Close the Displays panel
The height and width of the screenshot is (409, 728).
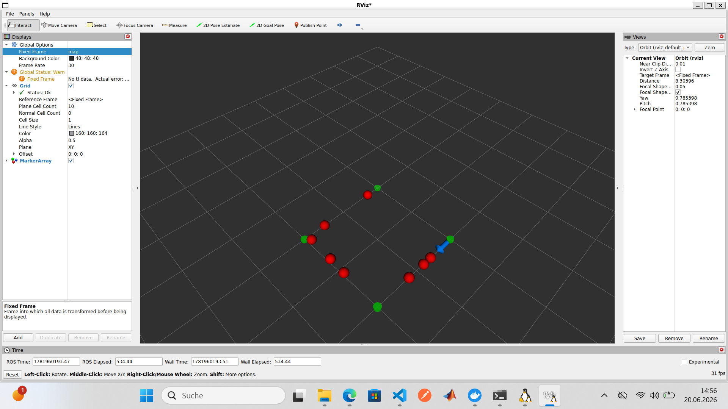pos(128,37)
